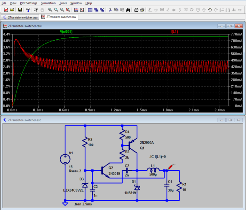The width and height of the screenshot is (246, 210).
Task: Click the red I(L1) trace label
Action: click(174, 32)
